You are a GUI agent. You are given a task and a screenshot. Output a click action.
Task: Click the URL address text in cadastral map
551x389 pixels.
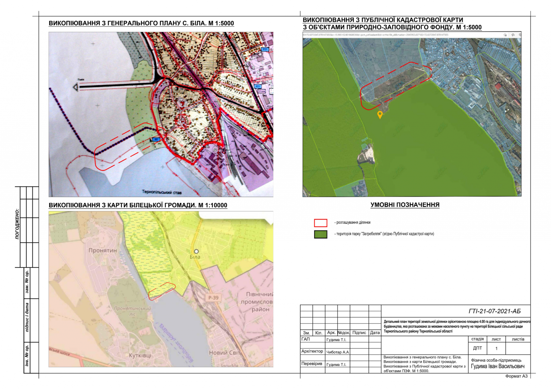pos(376,35)
